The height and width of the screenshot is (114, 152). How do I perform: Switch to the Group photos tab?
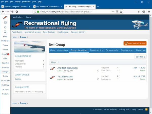coord(96,50)
